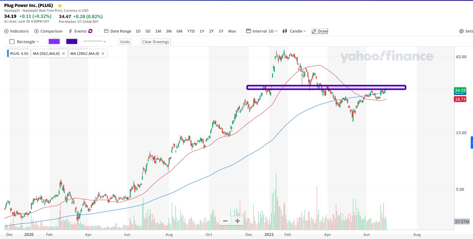This screenshot has width=473, height=239.
Task: Click the Plug Power Inc. (PLUG) heading
Action: click(x=28, y=5)
